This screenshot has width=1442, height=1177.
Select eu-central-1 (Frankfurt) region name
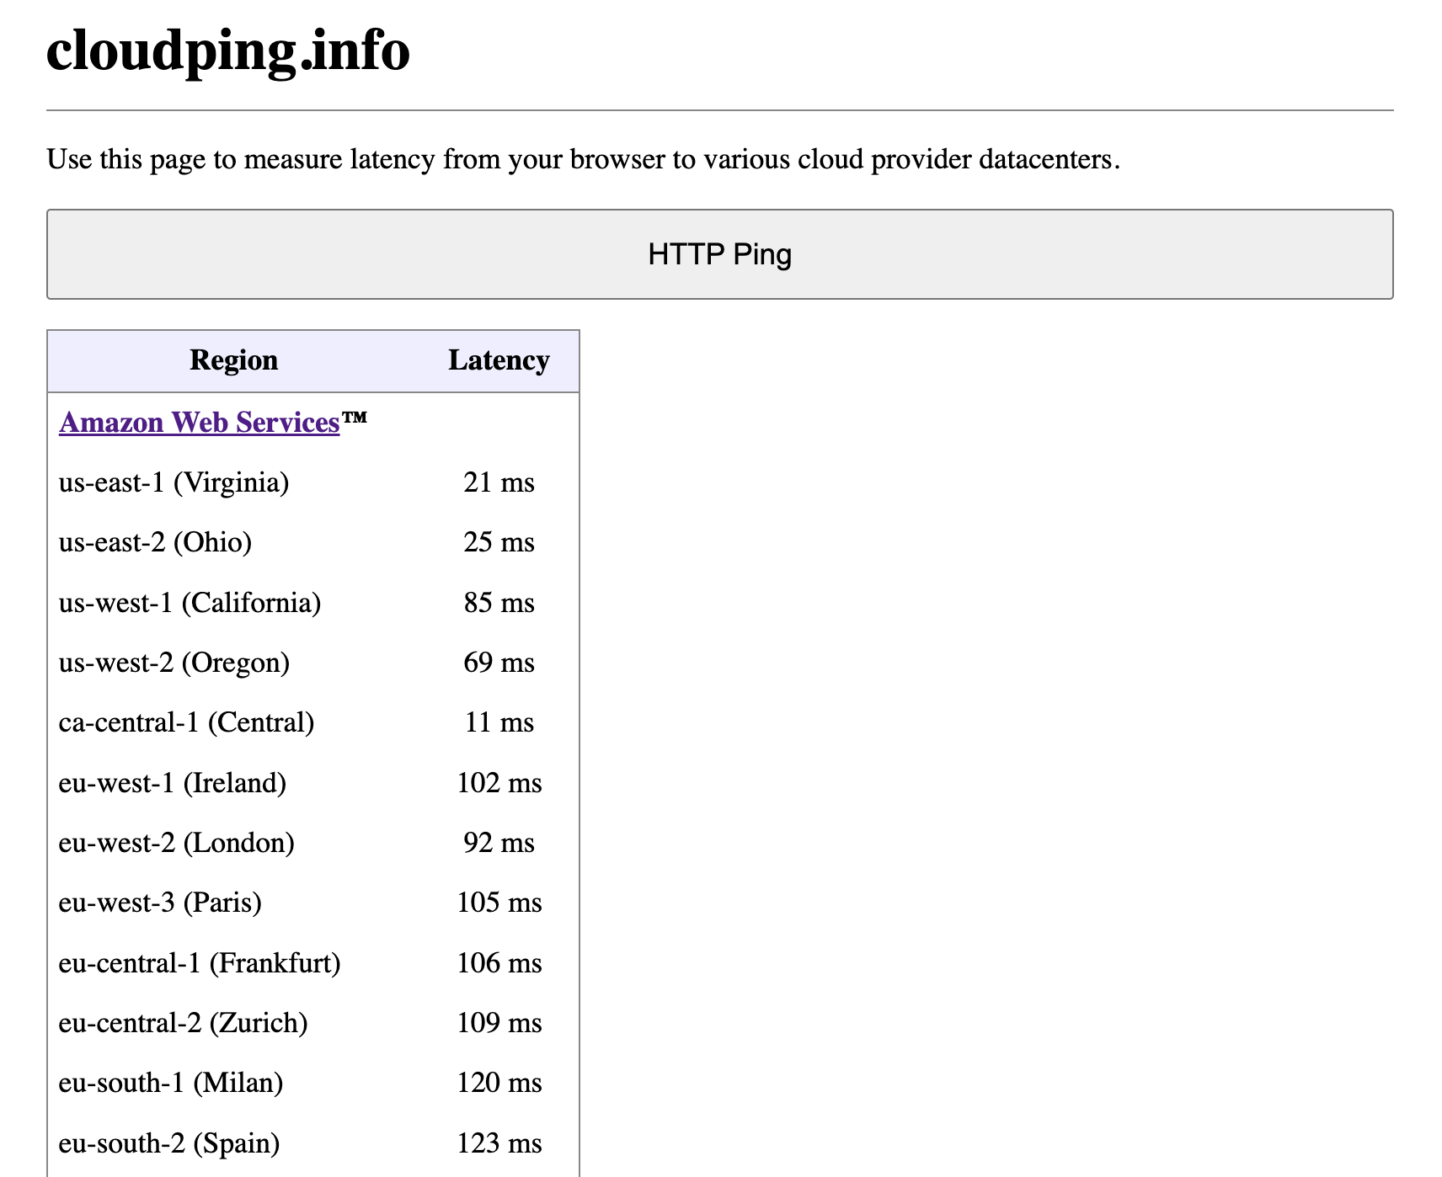(200, 963)
